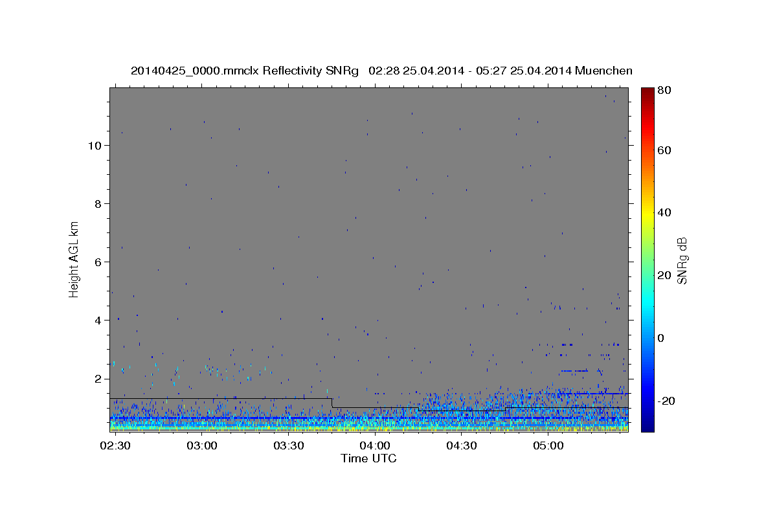
Task: Click the plot title starting with 20140425_0000.mmclx
Action: click(x=381, y=71)
